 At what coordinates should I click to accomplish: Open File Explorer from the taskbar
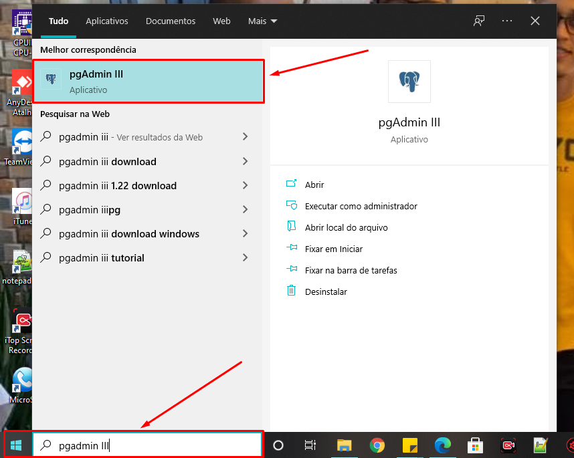tap(345, 445)
